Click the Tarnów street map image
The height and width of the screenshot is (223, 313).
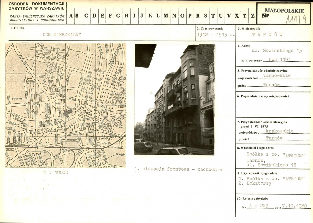[66, 105]
